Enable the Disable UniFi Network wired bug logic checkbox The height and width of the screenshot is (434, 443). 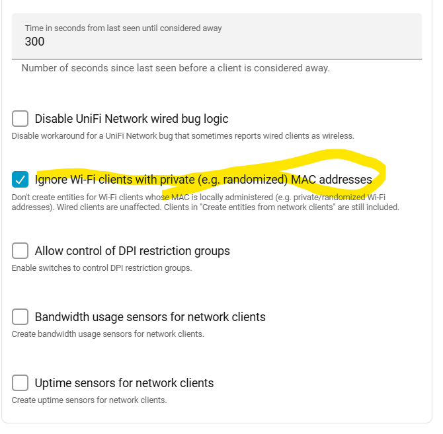pyautogui.click(x=20, y=118)
